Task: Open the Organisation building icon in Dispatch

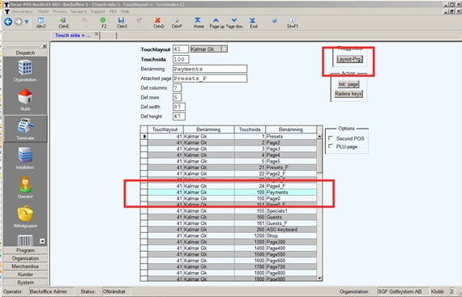Action: (25, 70)
